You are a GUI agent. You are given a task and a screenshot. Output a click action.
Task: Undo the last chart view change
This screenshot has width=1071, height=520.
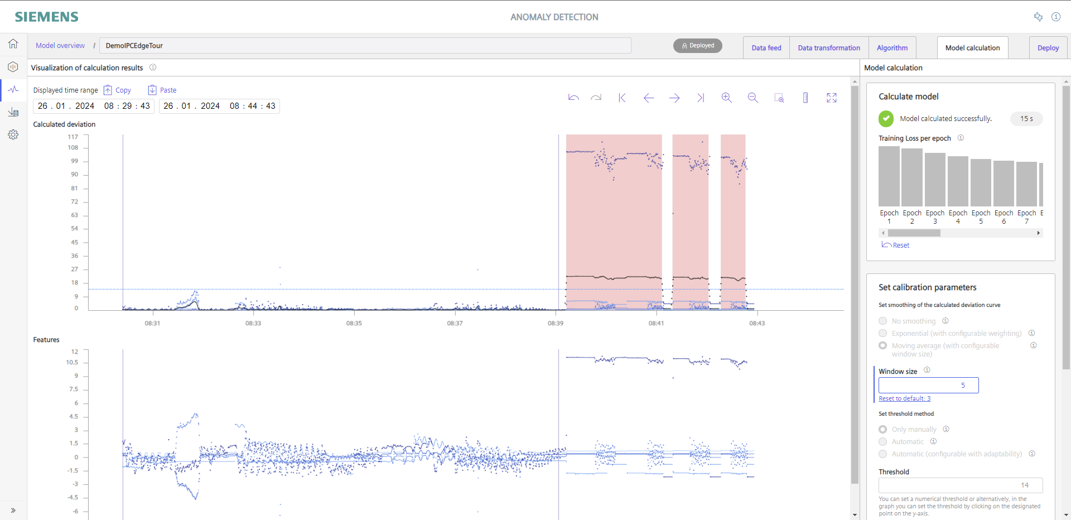coord(573,98)
